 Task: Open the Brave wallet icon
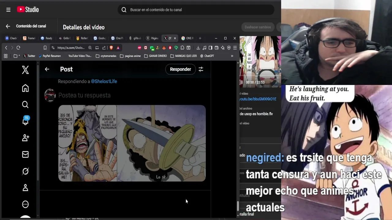[x=217, y=48]
